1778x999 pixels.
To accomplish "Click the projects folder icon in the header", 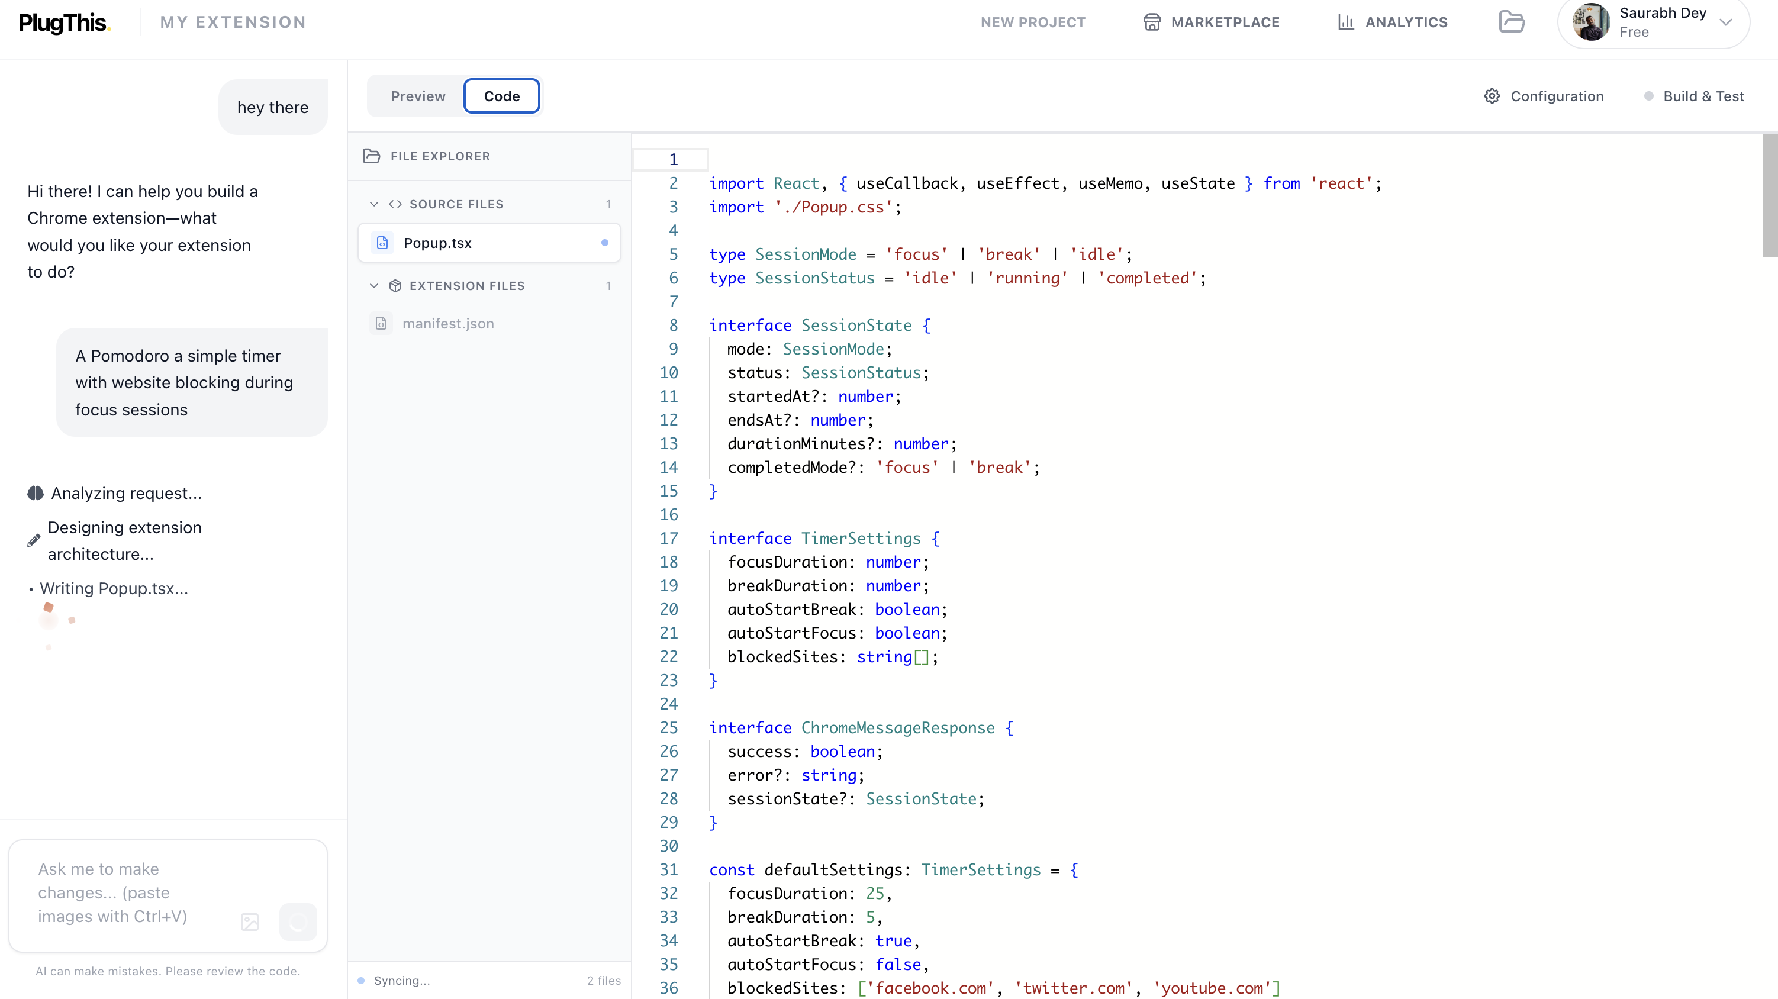I will tap(1512, 21).
